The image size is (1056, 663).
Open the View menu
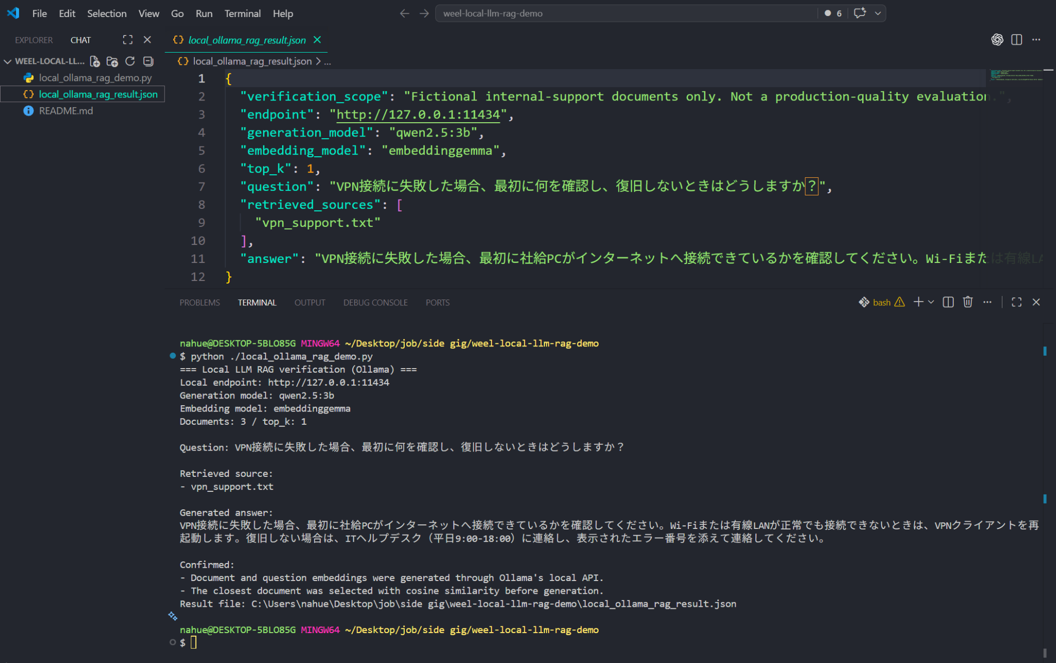coord(148,13)
